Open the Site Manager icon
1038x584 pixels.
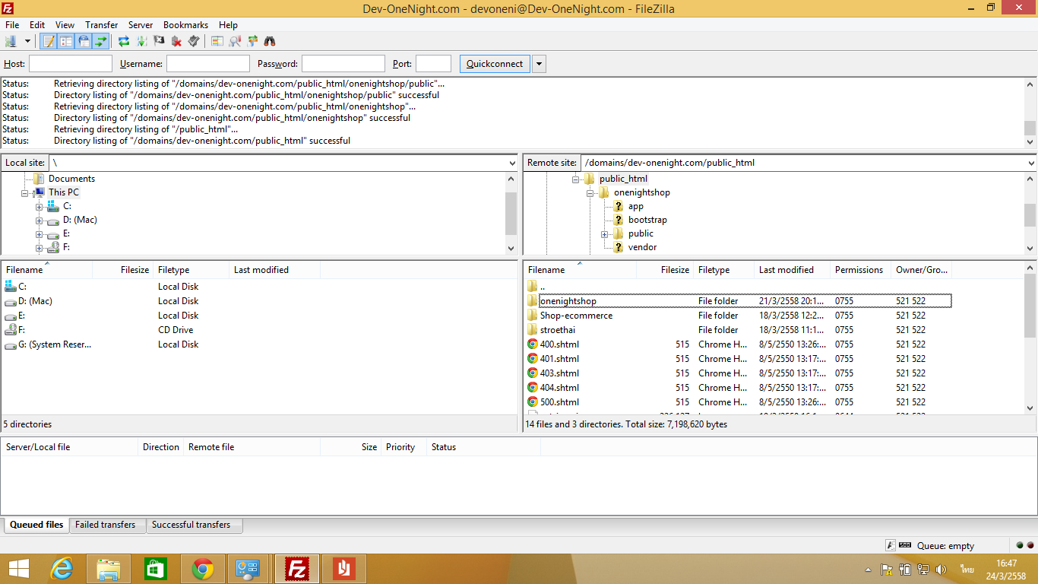point(11,41)
